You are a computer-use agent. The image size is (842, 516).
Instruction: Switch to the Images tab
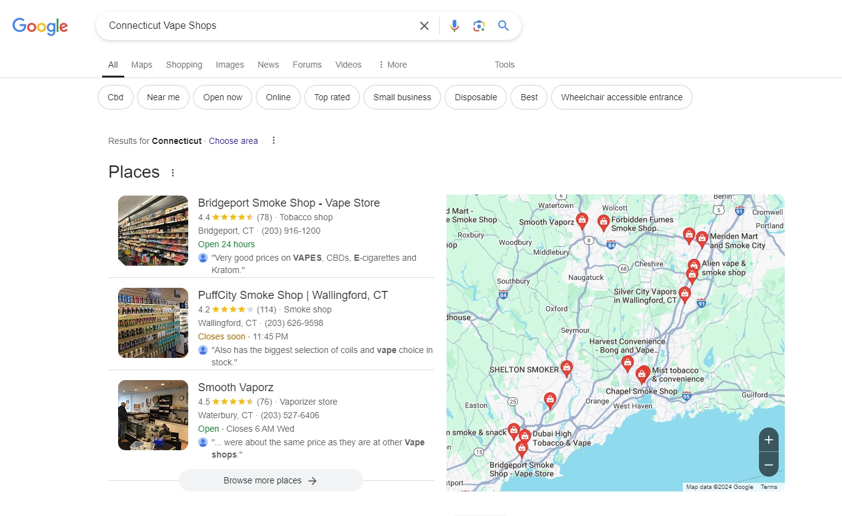pyautogui.click(x=229, y=65)
